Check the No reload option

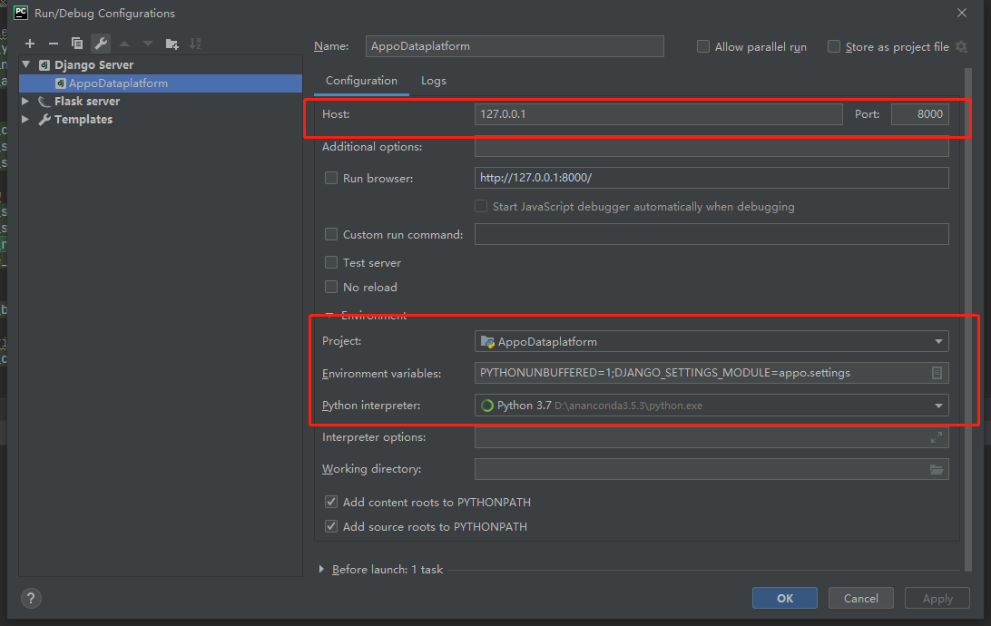(331, 287)
